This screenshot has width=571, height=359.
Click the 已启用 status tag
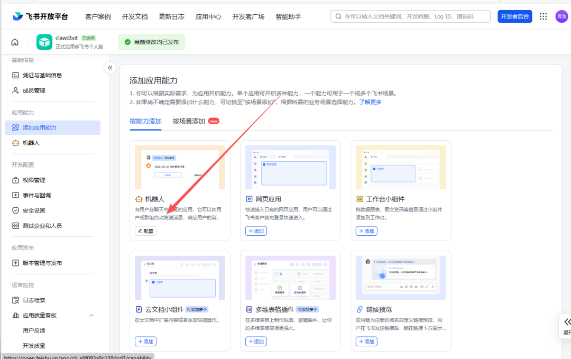(88, 38)
